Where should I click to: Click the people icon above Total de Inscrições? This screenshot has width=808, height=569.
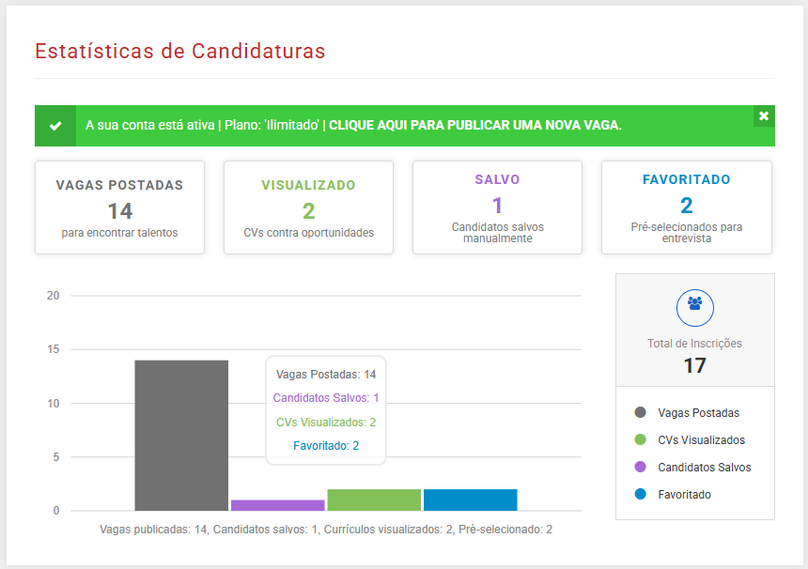click(694, 307)
